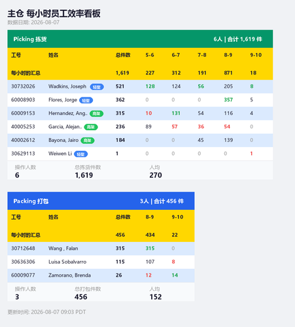Click employee ID 60009077

point(23,275)
